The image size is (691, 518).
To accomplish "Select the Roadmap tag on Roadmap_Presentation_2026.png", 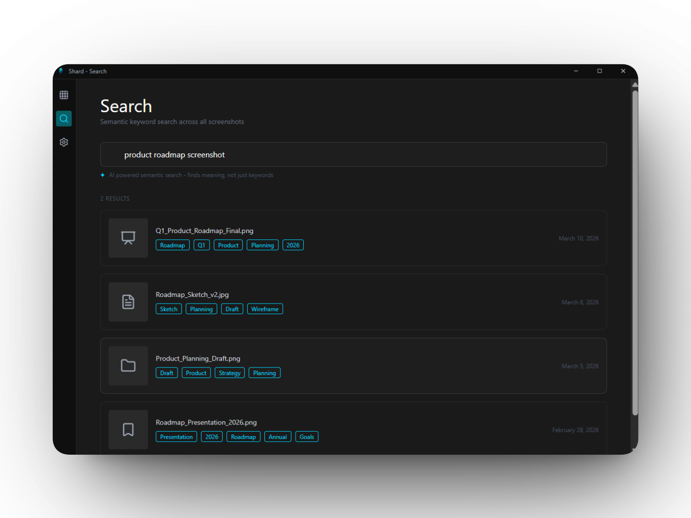I will pos(243,436).
